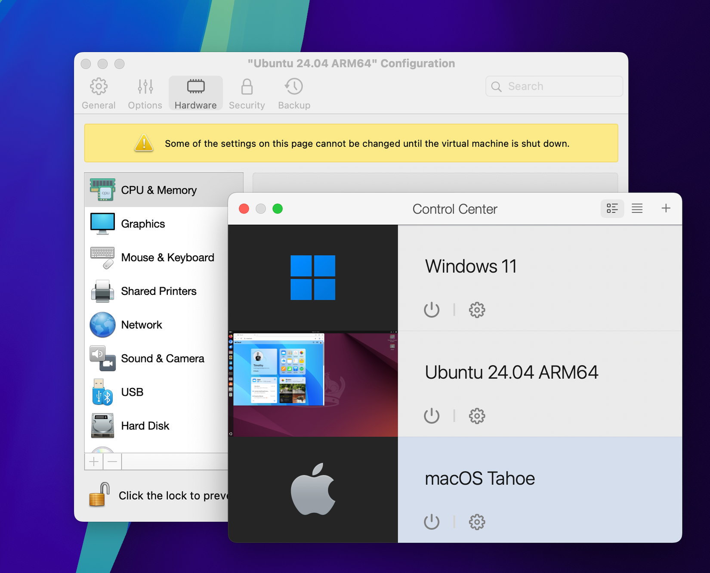Select the USB device settings icon

point(102,392)
